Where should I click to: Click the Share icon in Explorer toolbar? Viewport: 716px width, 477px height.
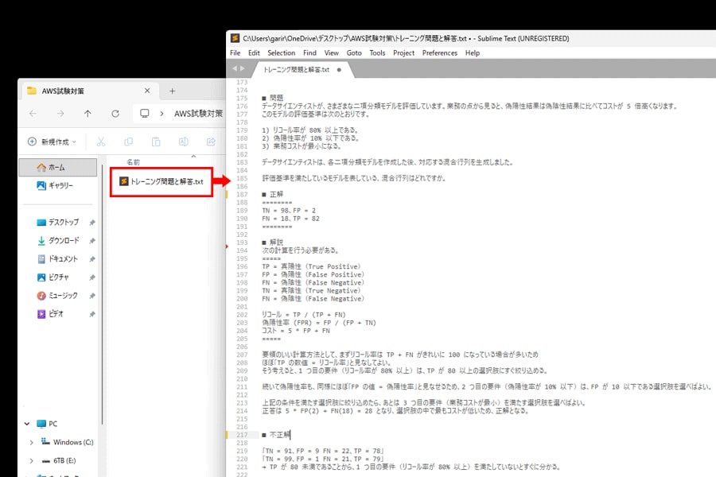point(211,142)
